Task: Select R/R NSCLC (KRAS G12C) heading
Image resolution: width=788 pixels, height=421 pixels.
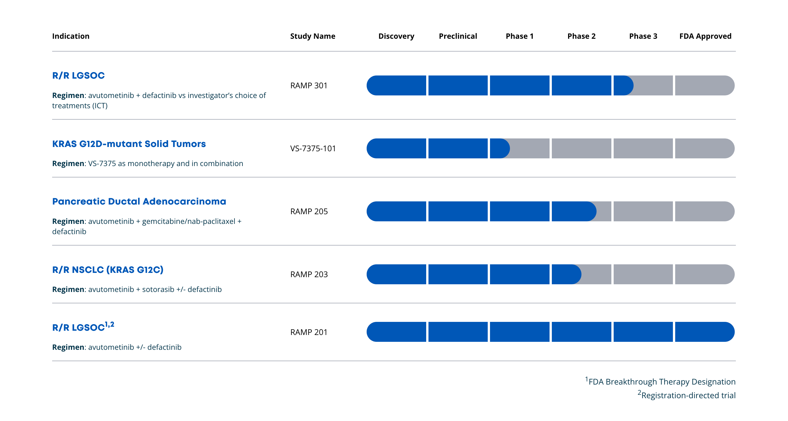Action: (x=108, y=269)
